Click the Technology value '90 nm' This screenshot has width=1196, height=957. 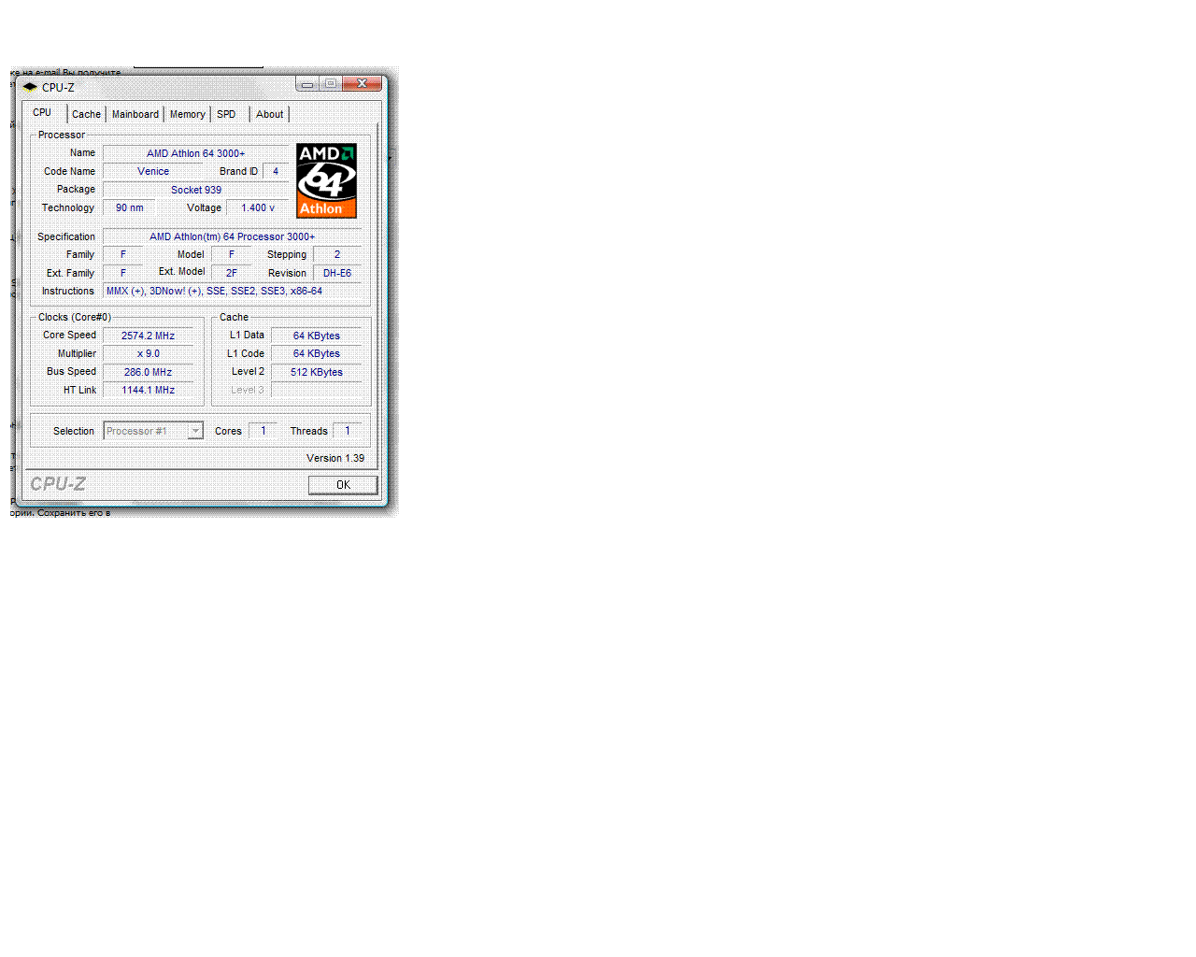coord(130,207)
